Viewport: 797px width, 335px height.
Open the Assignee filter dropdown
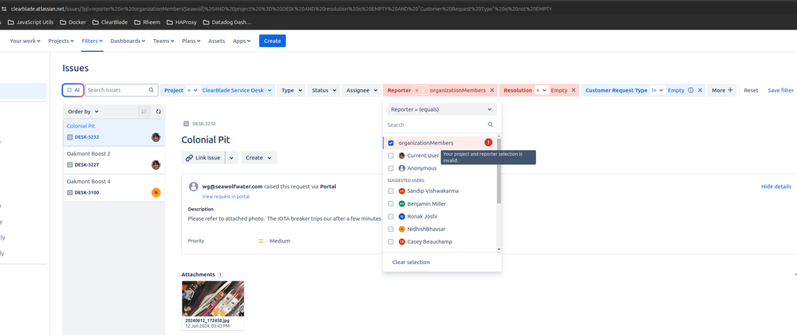[361, 90]
